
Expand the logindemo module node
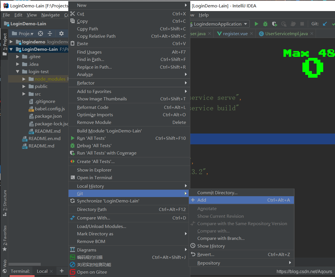[x=11, y=42]
